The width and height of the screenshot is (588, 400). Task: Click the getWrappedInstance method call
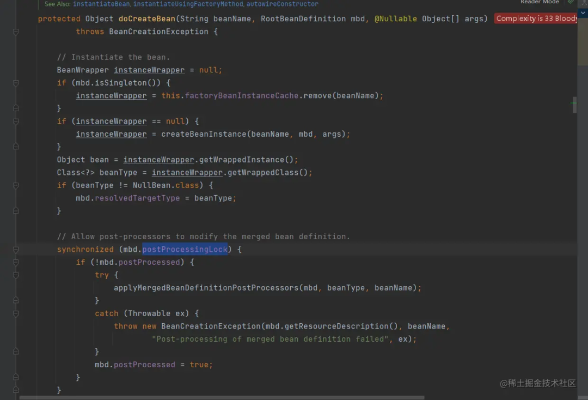tap(242, 160)
